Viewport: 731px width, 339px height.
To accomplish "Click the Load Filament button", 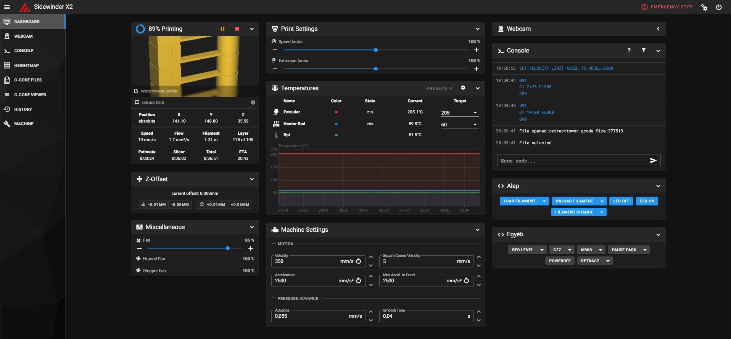I will pyautogui.click(x=519, y=201).
